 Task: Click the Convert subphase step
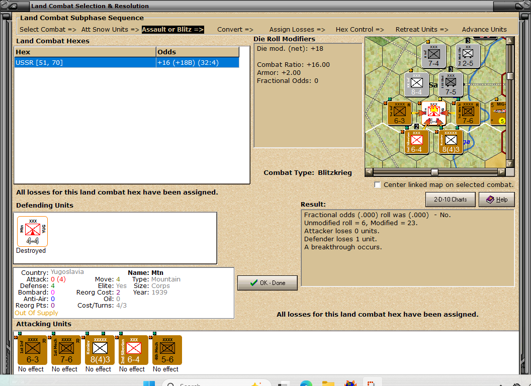[x=235, y=30]
